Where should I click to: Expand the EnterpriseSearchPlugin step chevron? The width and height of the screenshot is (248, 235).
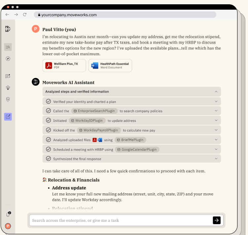coord(216,111)
